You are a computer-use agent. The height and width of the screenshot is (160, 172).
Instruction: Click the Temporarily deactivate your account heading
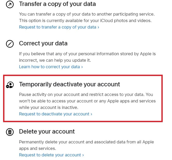69,84
